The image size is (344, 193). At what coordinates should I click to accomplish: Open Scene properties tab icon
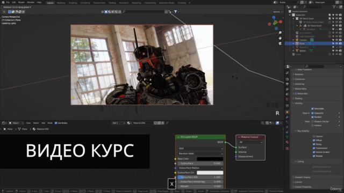pos(287,94)
